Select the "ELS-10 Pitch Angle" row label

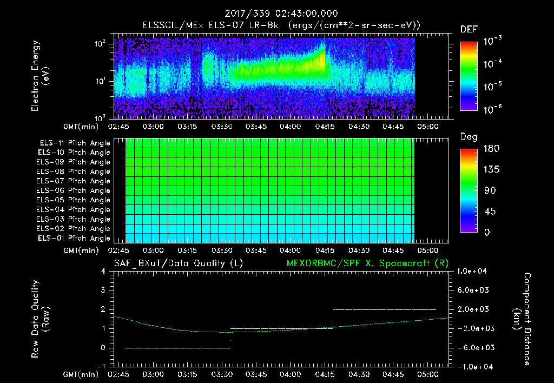(74, 153)
